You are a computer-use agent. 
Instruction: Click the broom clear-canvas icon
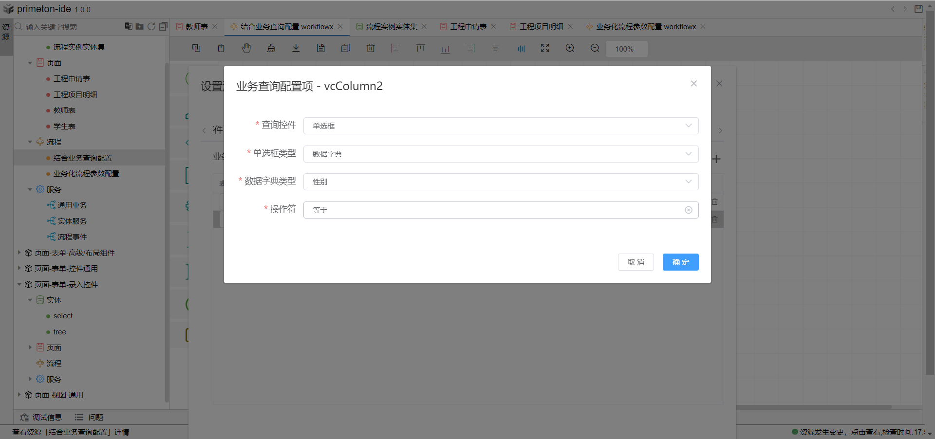point(271,48)
